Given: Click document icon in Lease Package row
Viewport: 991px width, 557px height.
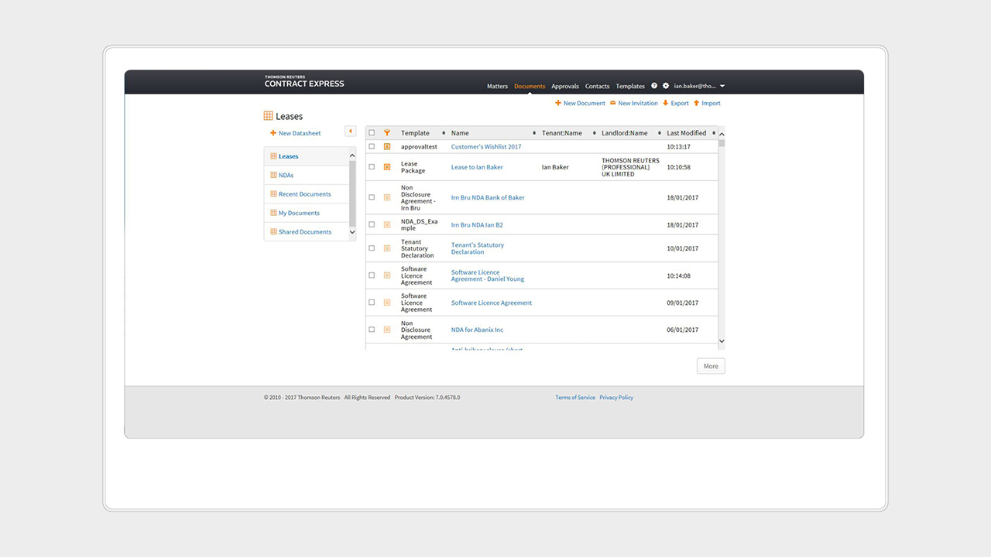Looking at the screenshot, I should [387, 167].
